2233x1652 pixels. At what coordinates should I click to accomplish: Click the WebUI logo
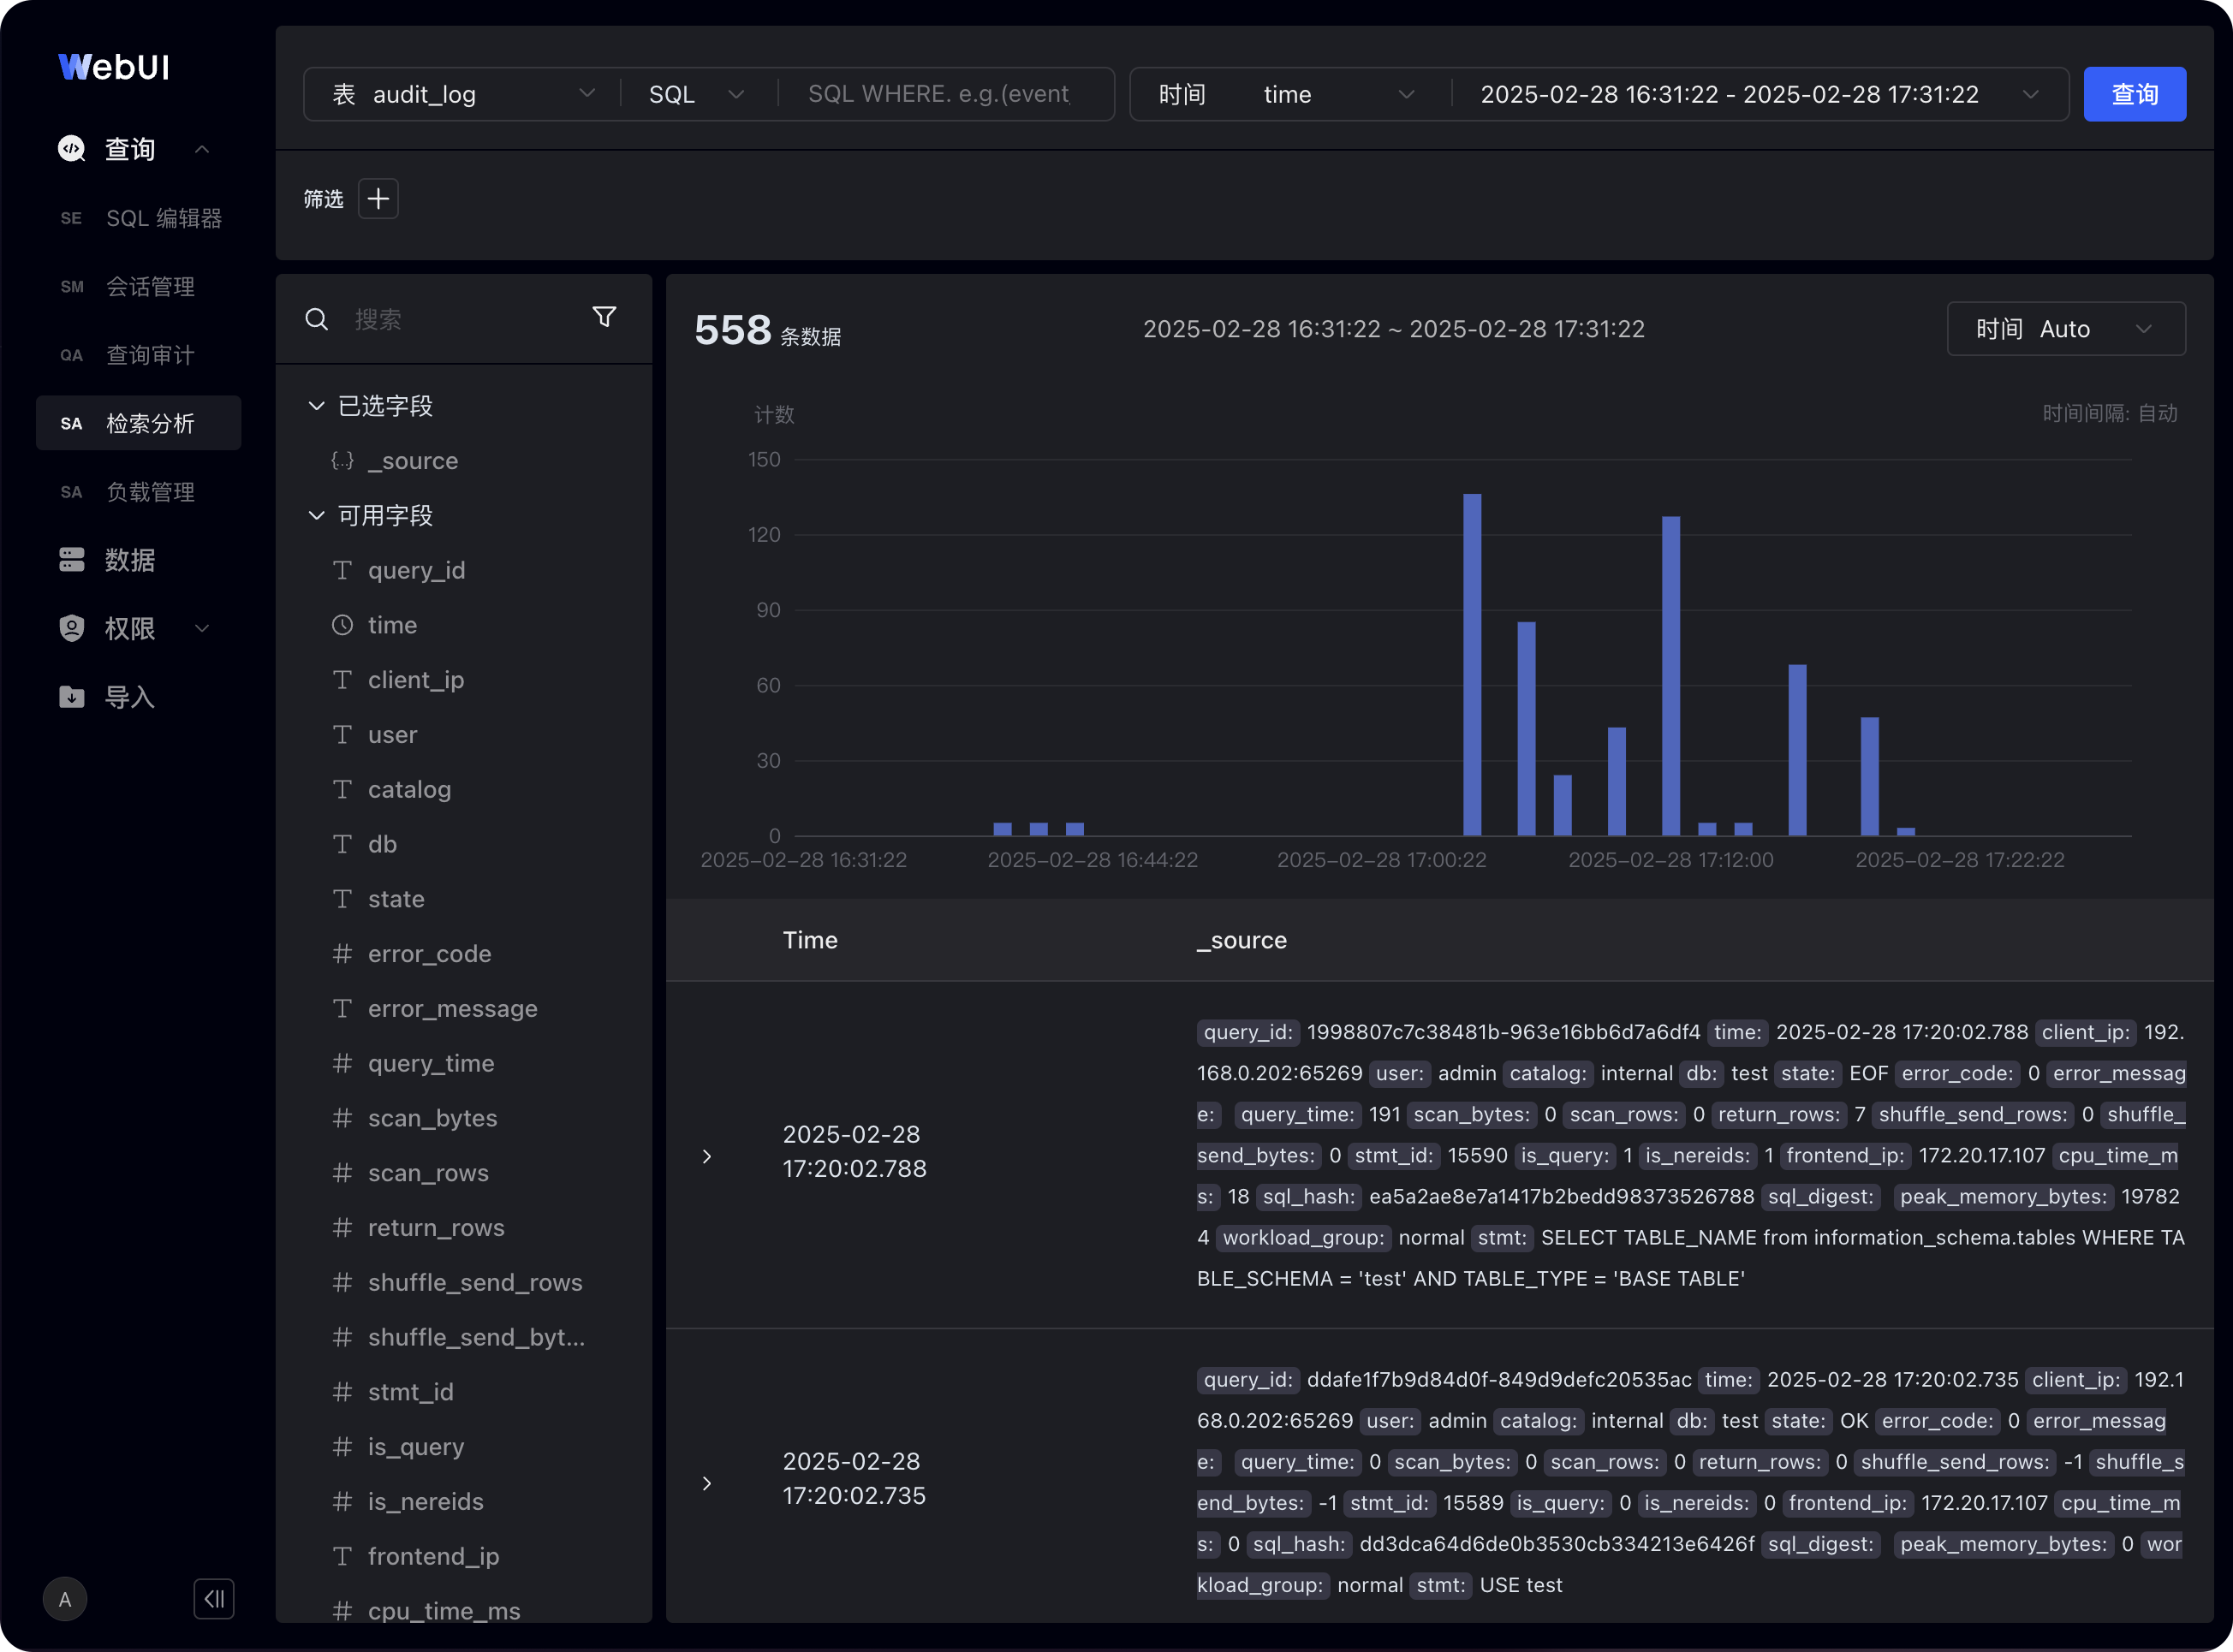pos(114,67)
